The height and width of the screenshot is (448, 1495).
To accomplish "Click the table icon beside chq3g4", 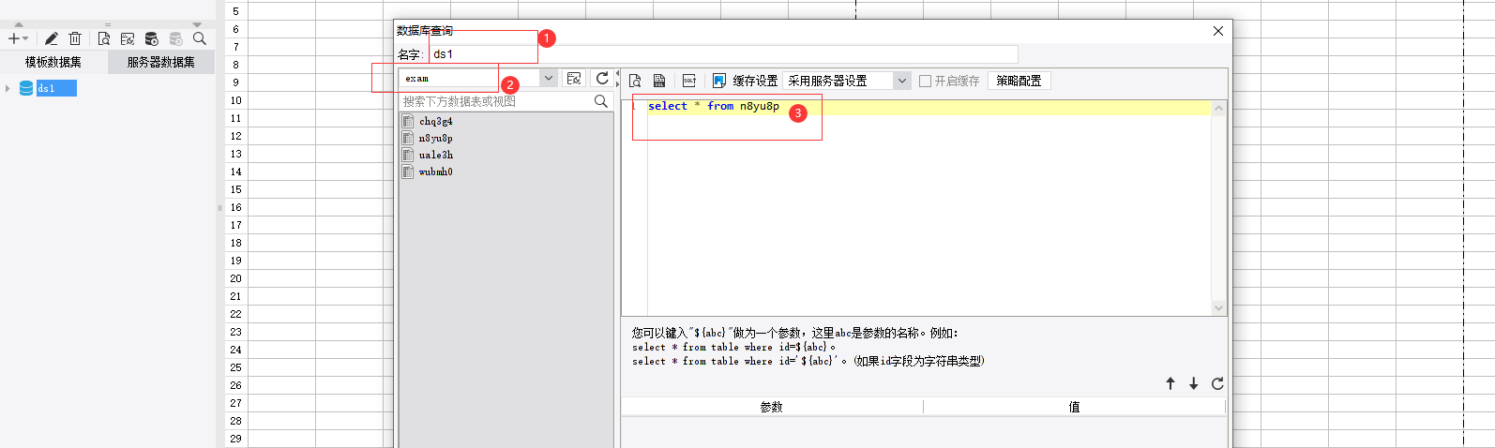I will (407, 121).
